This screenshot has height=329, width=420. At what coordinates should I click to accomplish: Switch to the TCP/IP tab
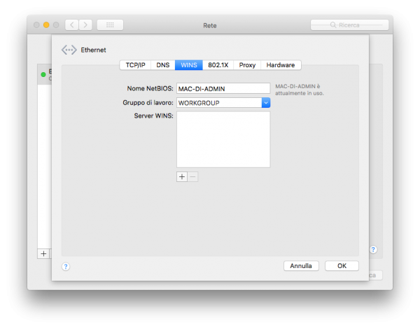click(135, 65)
